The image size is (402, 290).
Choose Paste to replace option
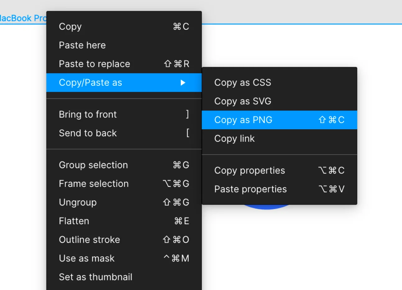124,64
